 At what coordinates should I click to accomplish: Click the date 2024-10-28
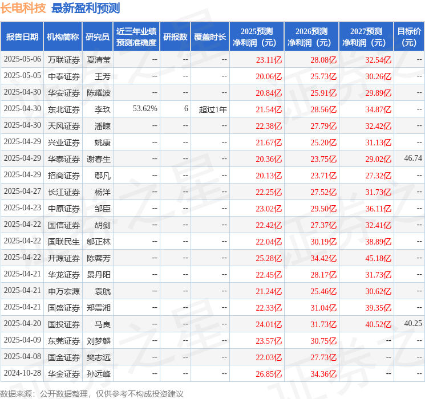(22, 373)
